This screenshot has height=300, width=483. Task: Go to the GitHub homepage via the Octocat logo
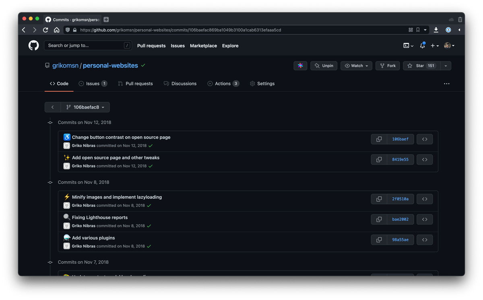[x=34, y=45]
